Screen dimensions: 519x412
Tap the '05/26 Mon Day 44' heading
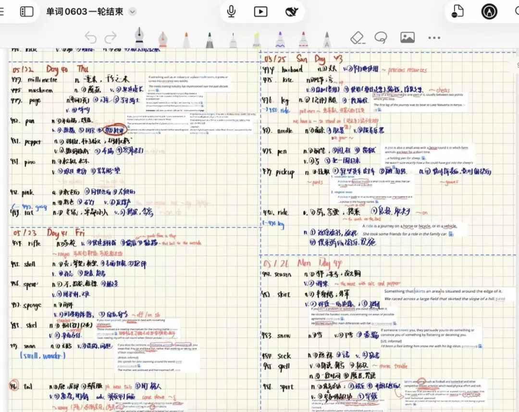point(303,263)
